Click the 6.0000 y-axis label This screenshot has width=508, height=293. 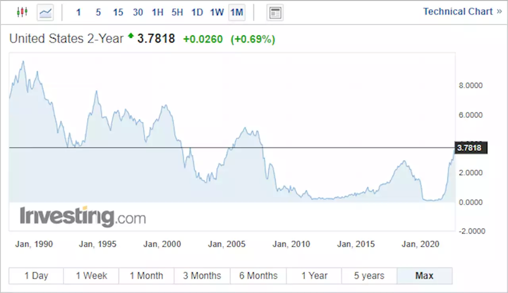[x=470, y=115]
